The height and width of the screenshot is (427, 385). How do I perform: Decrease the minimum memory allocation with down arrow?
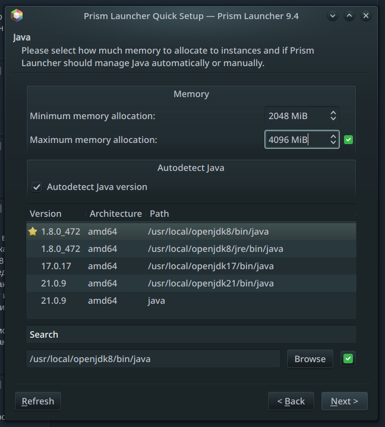coord(333,119)
